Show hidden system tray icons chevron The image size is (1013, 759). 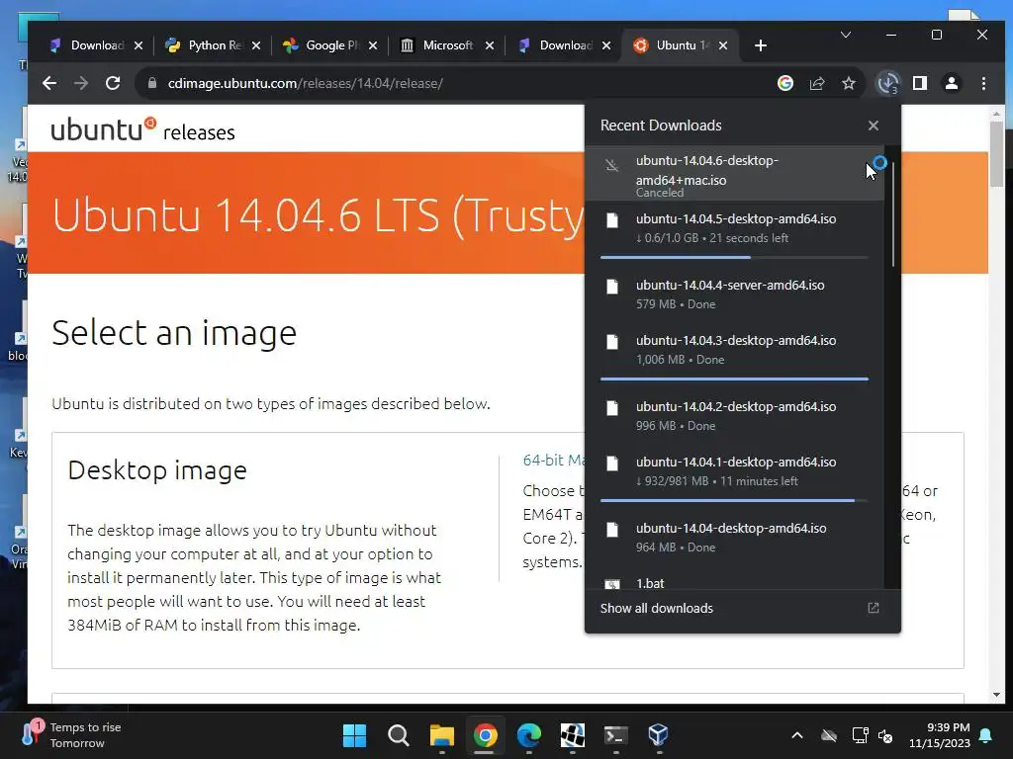coord(797,735)
